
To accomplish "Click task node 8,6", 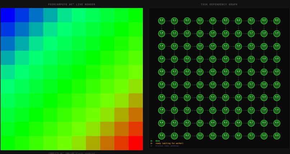I will click(239, 123).
